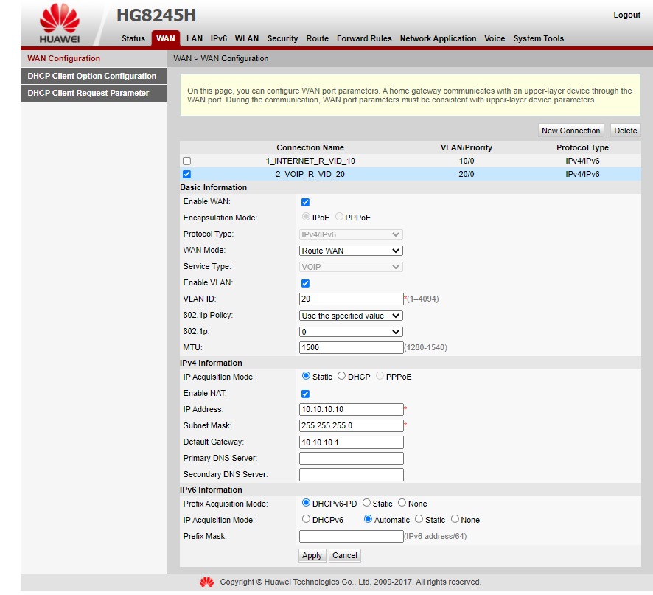The image size is (653, 595).
Task: Click the Apply button
Action: [312, 555]
